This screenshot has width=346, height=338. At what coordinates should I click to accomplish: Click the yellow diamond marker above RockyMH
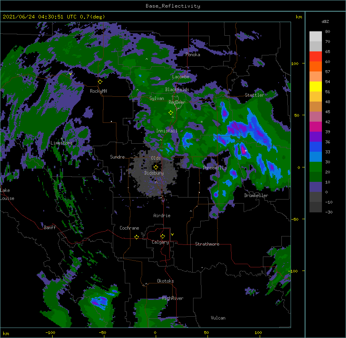pos(100,81)
